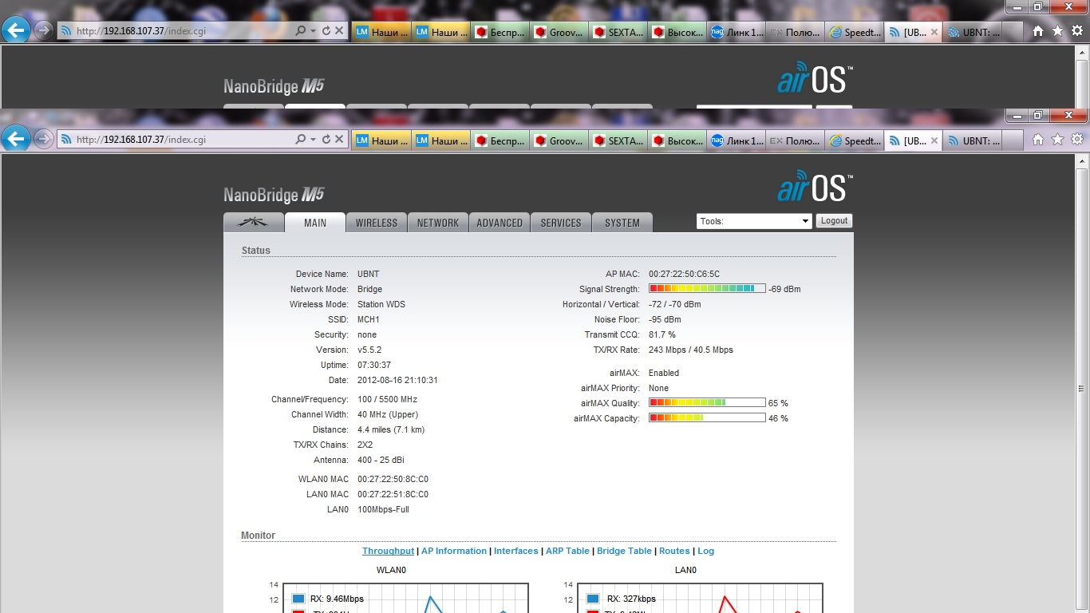Stop loading via the X in the front window's address bar
The image size is (1090, 613).
339,140
